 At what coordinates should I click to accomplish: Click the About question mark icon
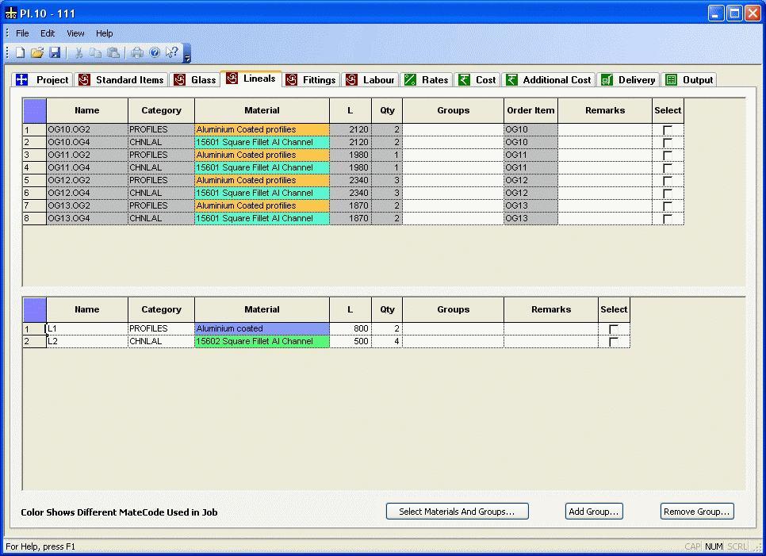pyautogui.click(x=155, y=53)
